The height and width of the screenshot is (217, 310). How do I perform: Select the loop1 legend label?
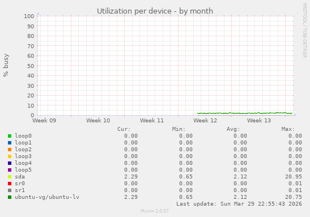click(x=23, y=142)
